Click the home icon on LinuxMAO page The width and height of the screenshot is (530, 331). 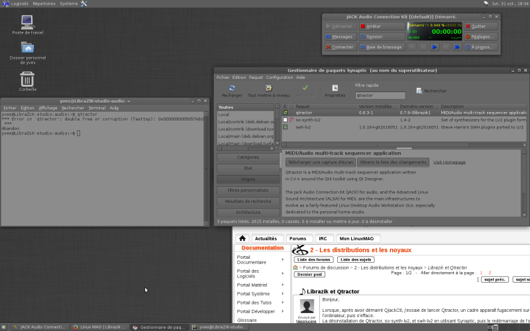coord(242,238)
